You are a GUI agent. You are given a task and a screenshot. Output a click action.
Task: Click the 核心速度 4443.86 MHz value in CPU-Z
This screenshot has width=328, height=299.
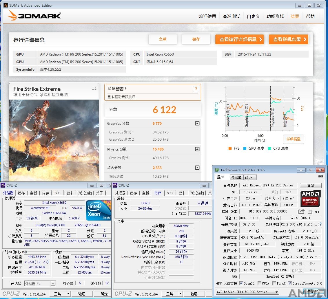point(37,257)
